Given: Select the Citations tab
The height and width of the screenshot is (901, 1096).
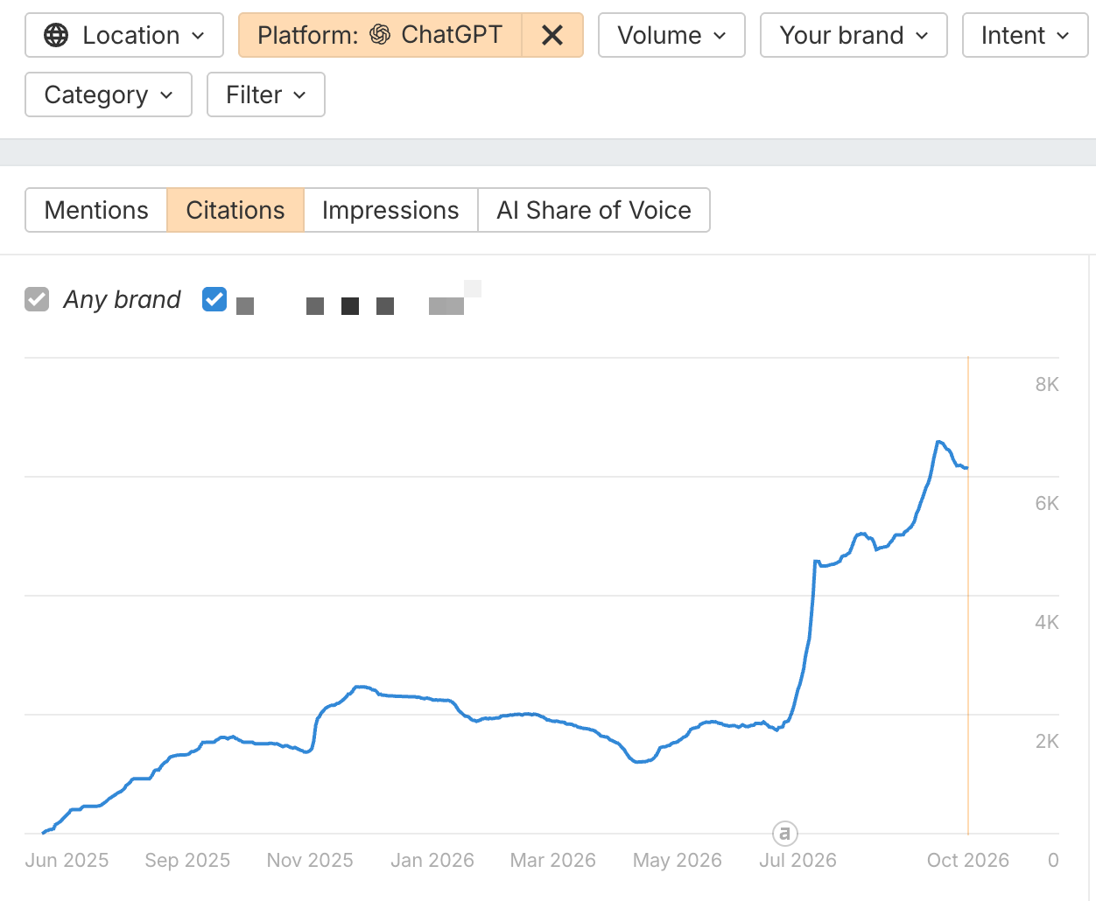Looking at the screenshot, I should click(x=235, y=210).
